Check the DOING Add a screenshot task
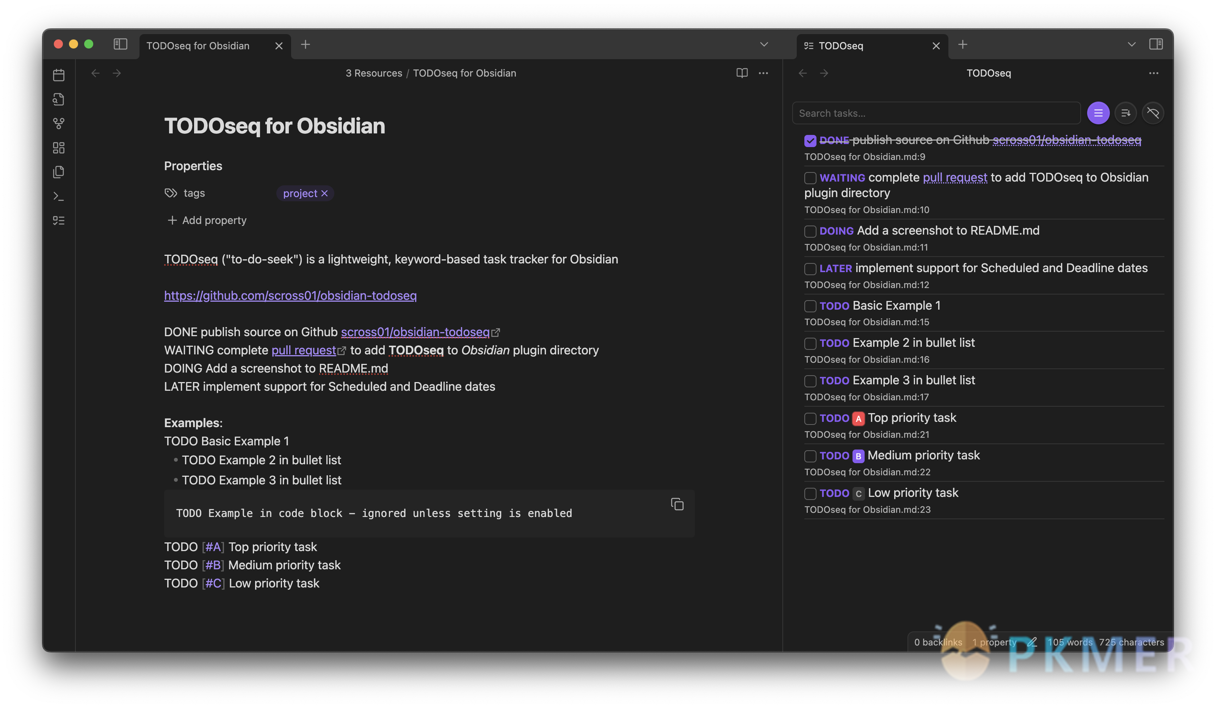Viewport: 1216px width, 708px height. [x=810, y=231]
